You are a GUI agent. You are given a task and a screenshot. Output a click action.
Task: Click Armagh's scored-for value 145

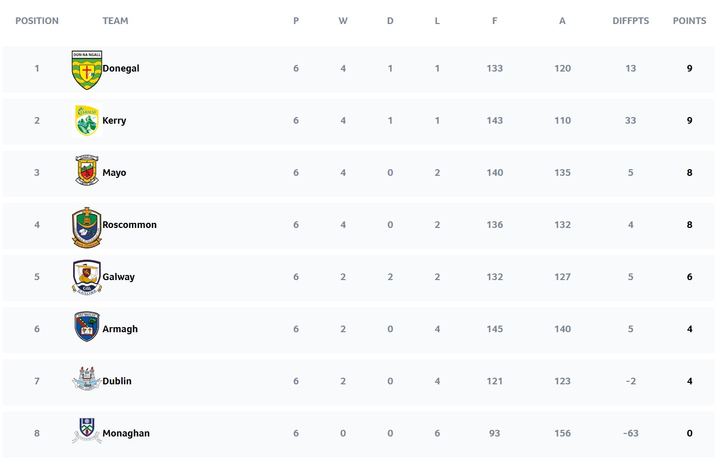click(x=494, y=329)
